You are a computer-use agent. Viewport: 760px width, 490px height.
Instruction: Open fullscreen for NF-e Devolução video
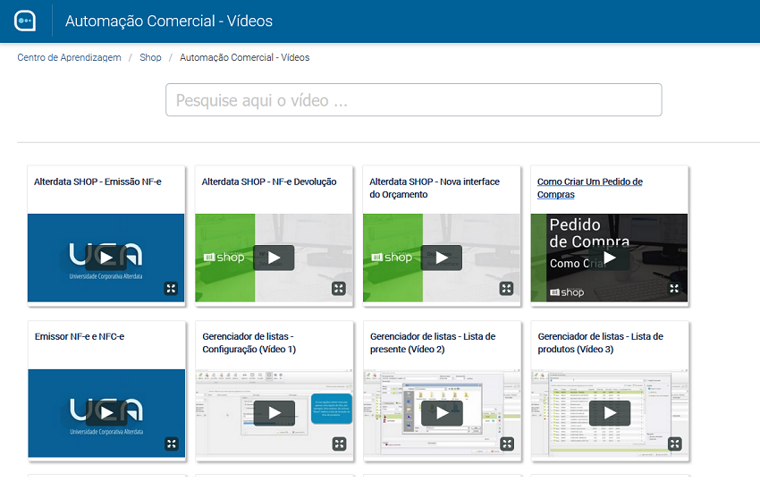tap(338, 289)
